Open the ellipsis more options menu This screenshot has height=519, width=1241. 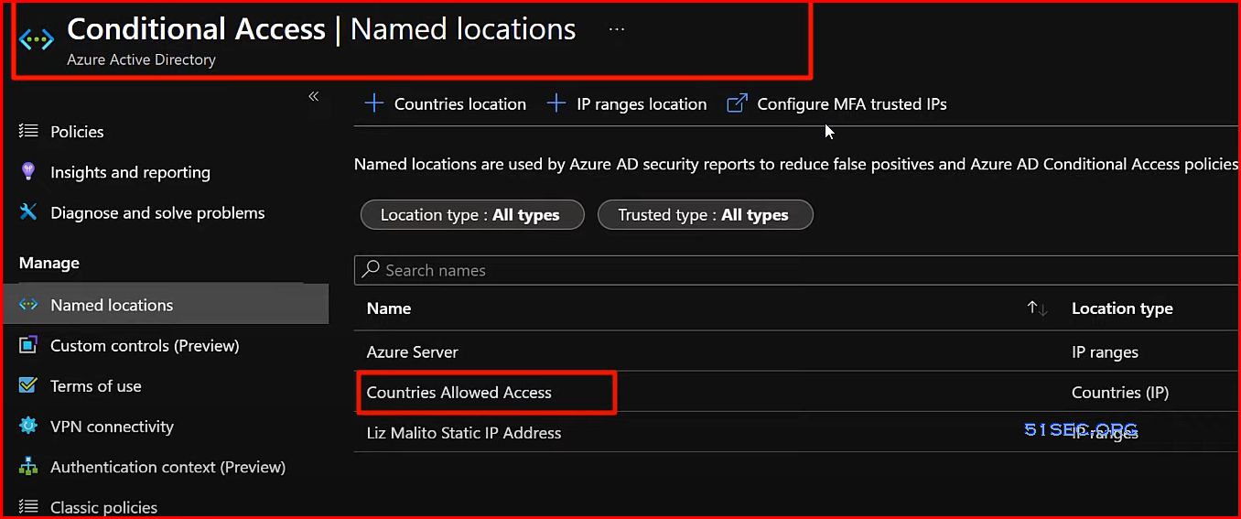[617, 29]
